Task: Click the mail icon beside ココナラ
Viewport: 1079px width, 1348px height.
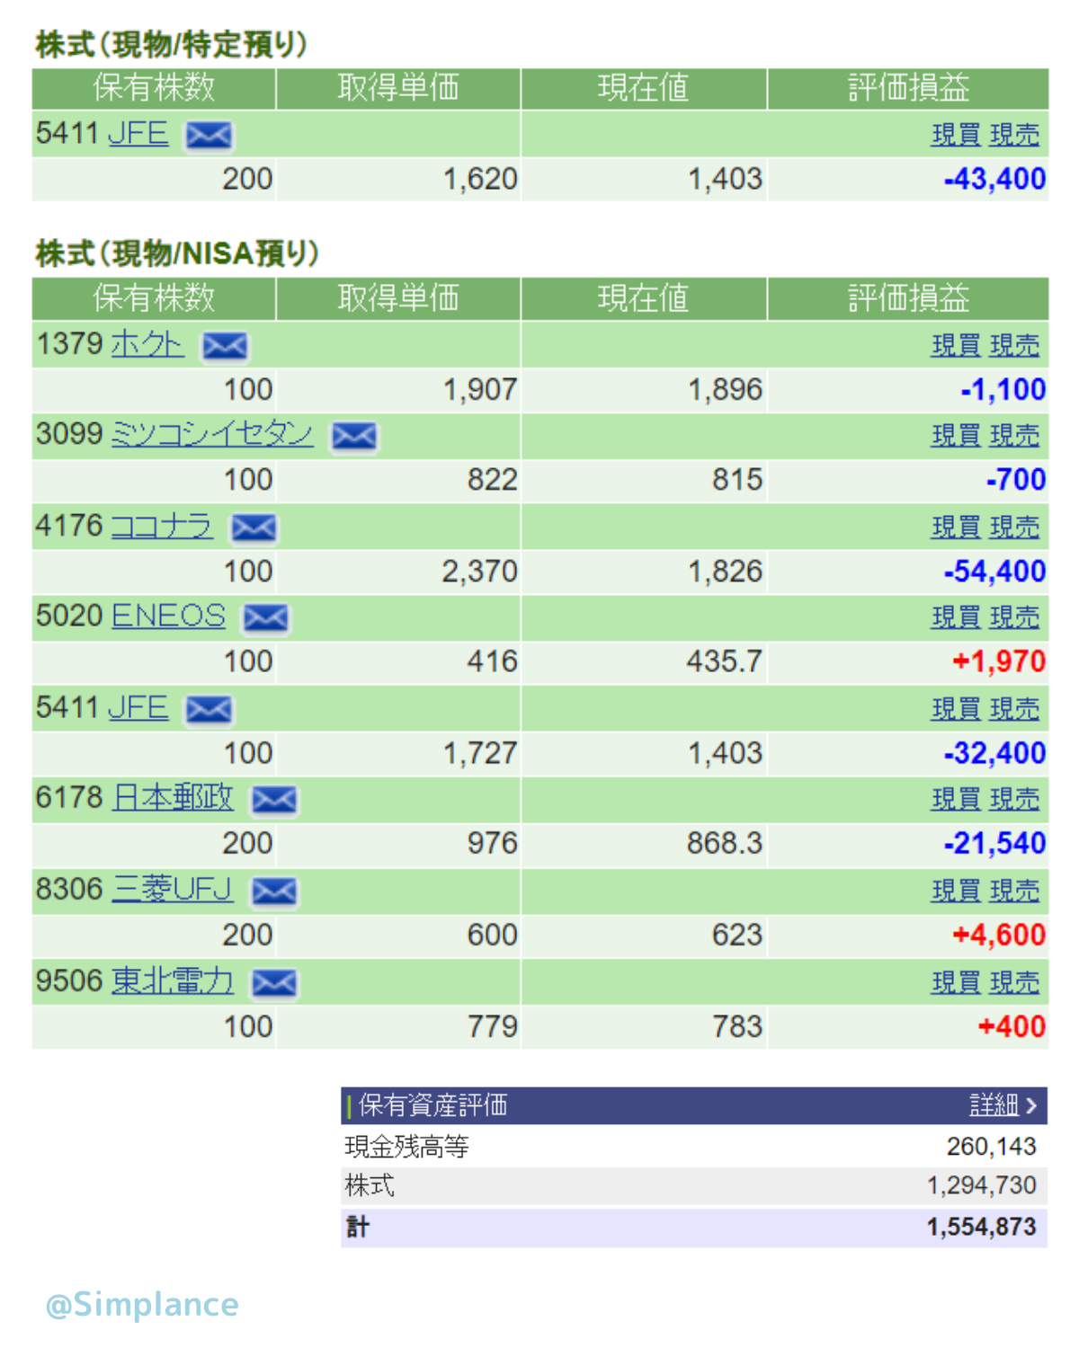Action: coord(254,528)
